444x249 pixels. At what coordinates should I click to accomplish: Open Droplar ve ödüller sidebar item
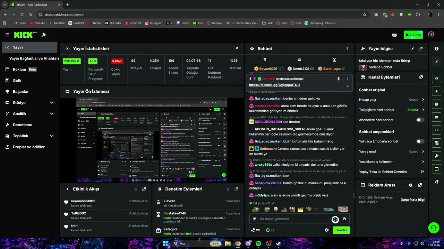(29, 147)
